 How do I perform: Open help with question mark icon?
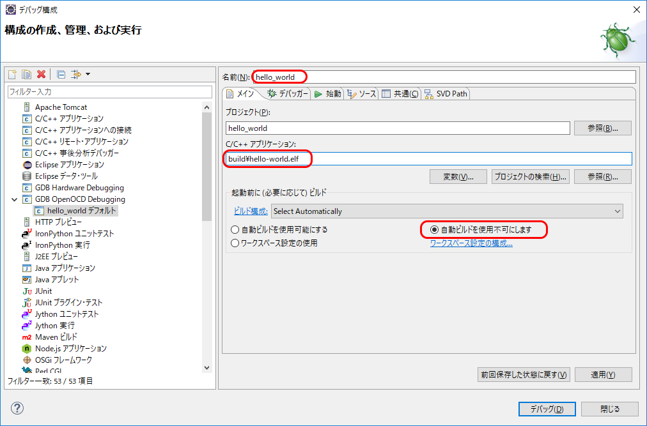point(17,408)
